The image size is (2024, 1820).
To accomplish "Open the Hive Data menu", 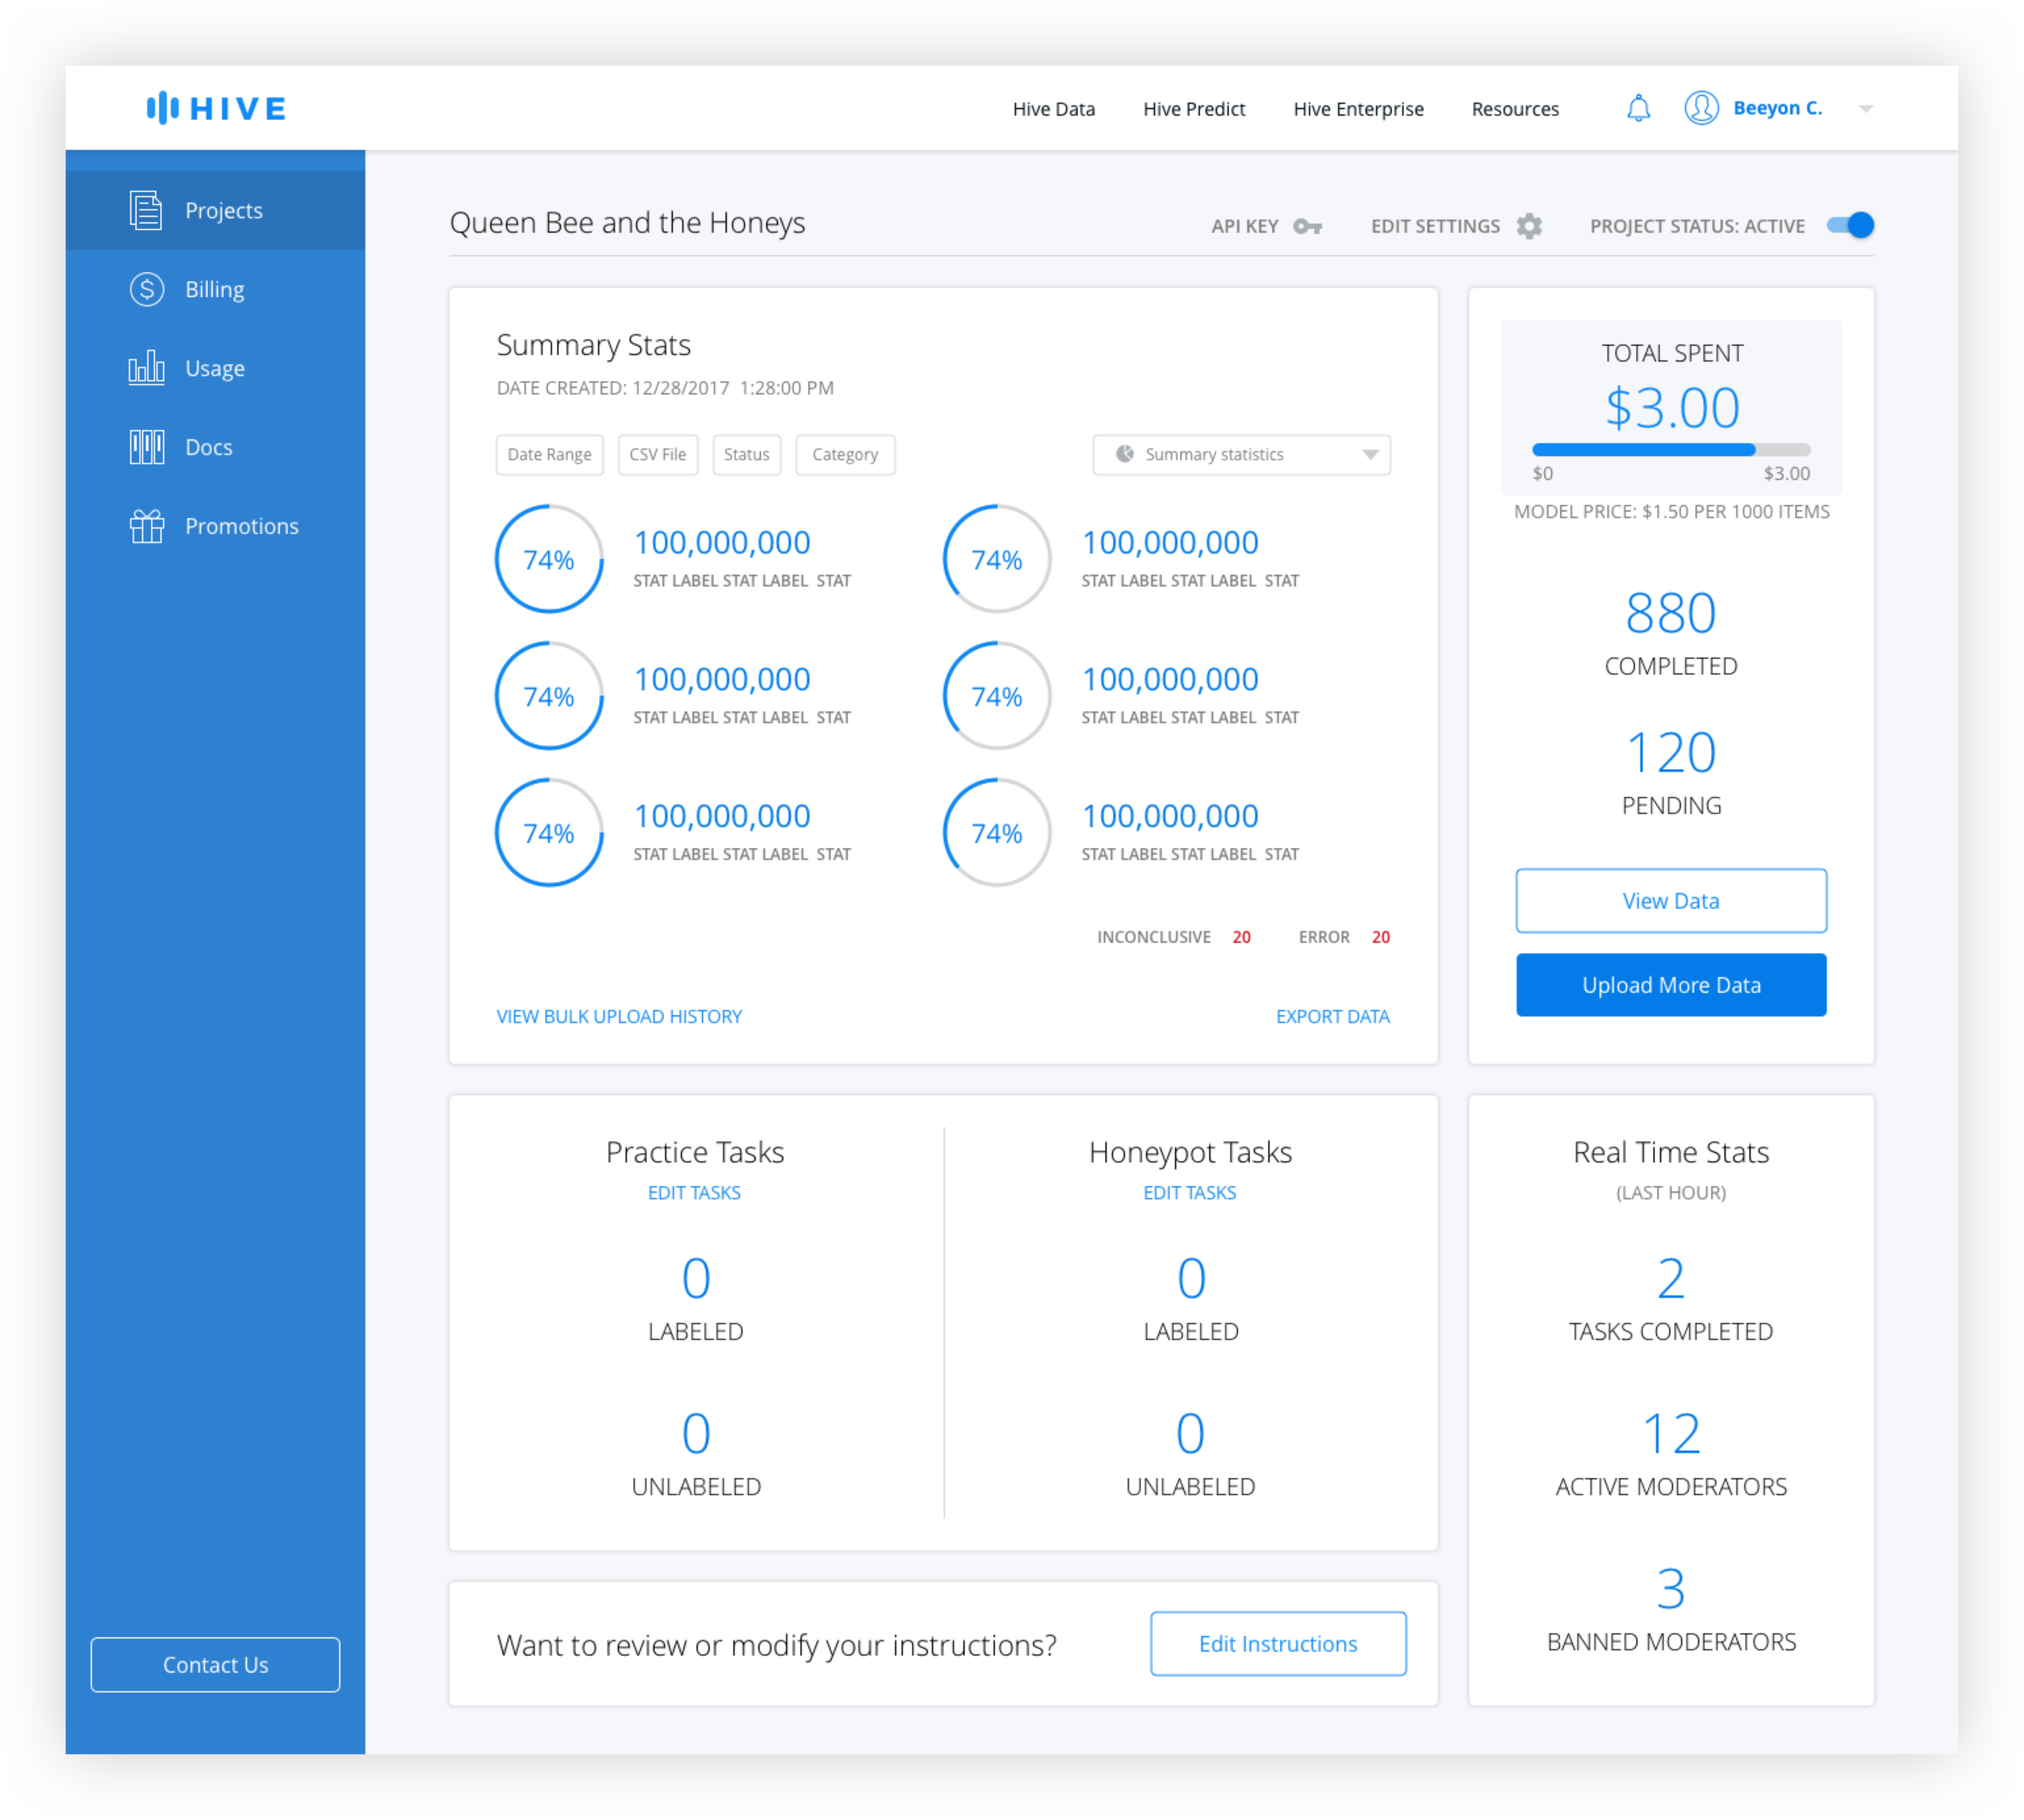I will pyautogui.click(x=1053, y=109).
